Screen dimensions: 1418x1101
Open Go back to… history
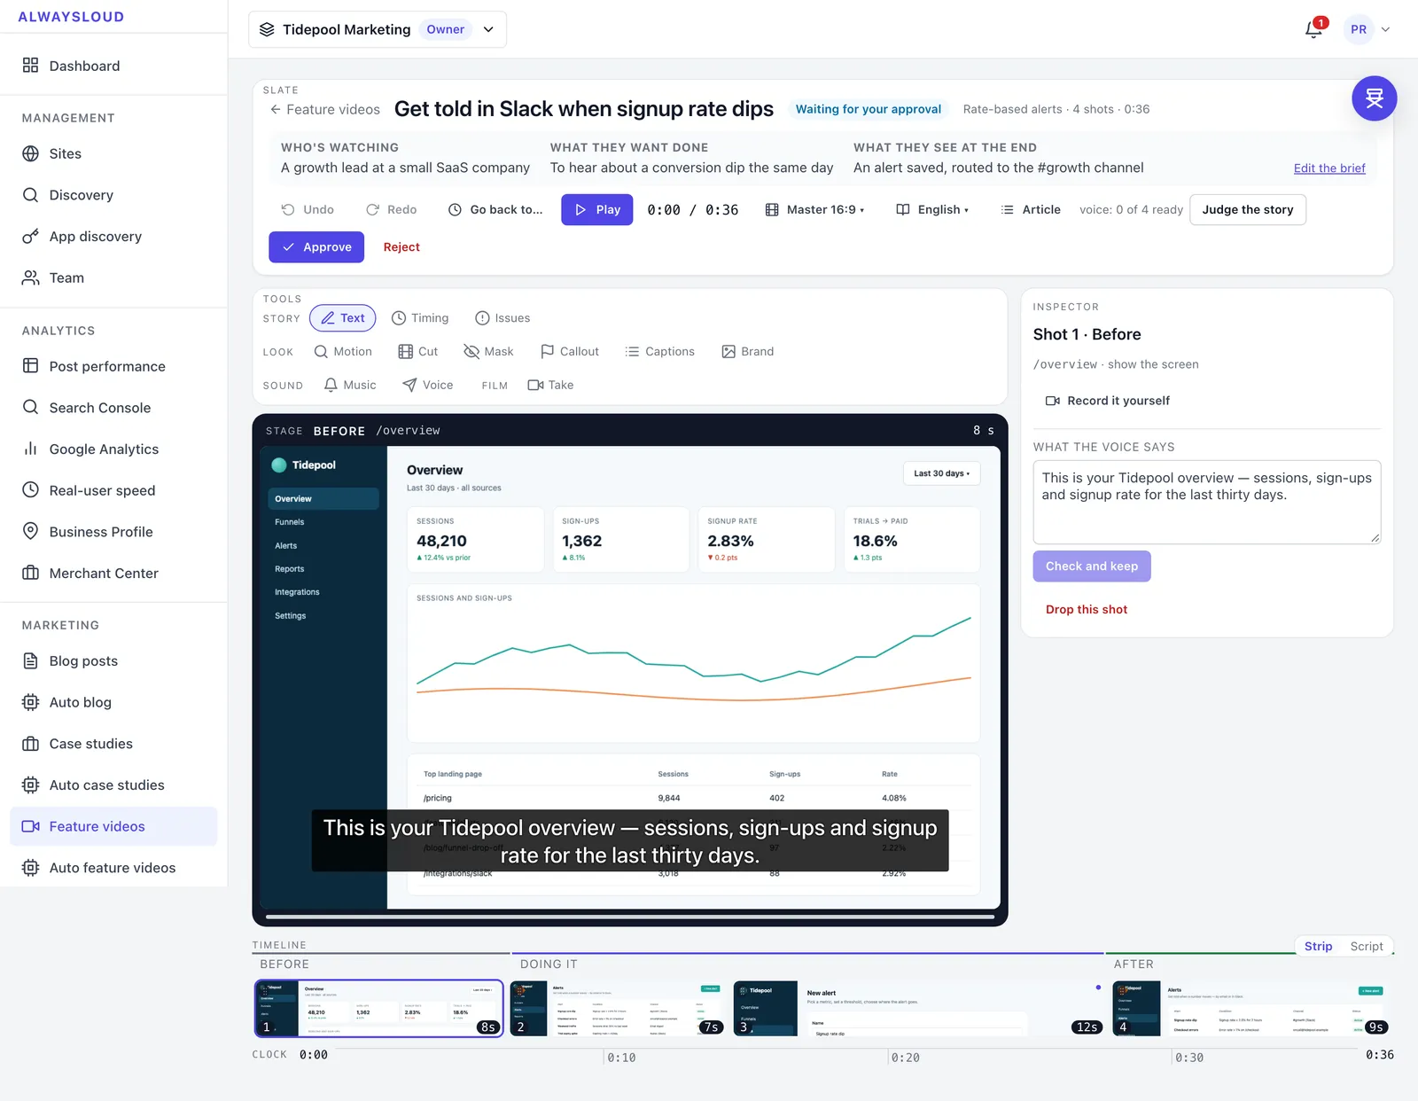tap(495, 210)
